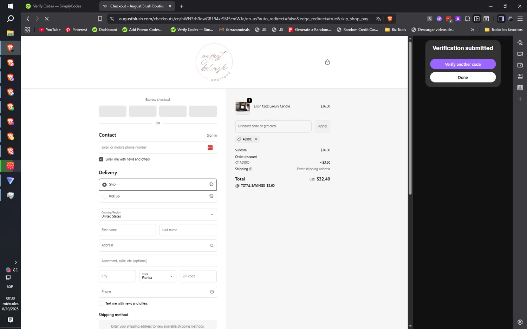Select the Pick up delivery option

[x=158, y=197]
